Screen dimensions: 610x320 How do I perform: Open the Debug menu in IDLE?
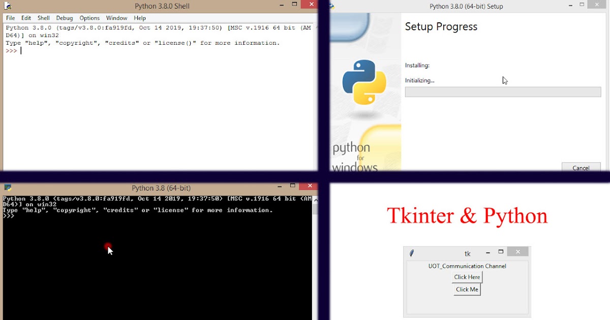click(x=64, y=18)
